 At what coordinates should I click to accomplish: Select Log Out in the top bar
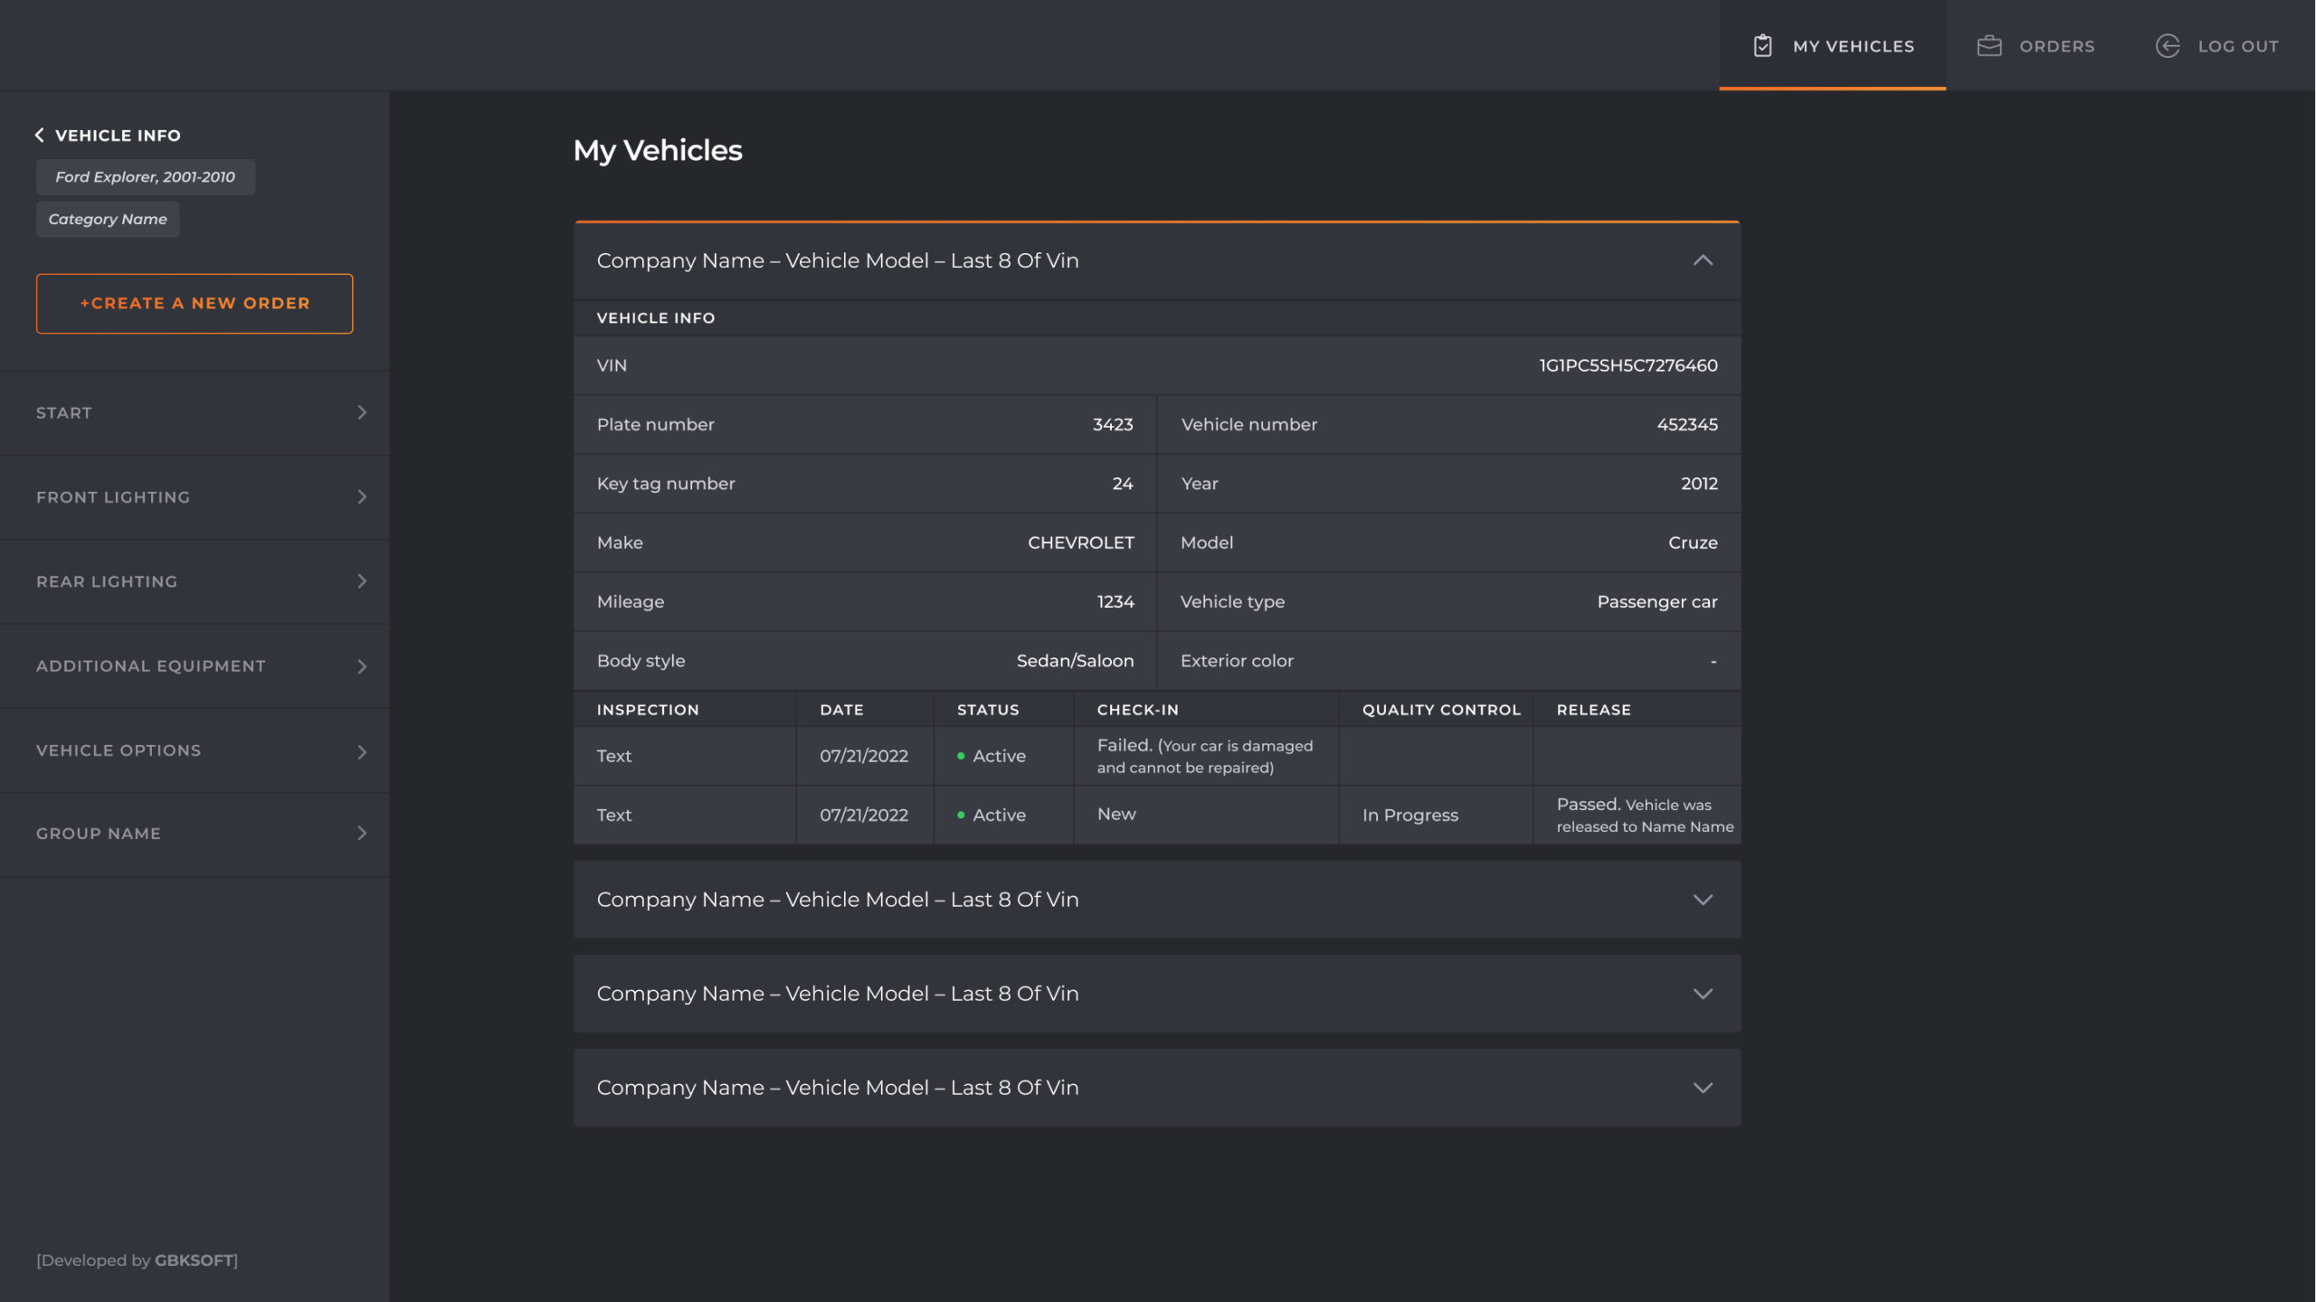point(2217,45)
